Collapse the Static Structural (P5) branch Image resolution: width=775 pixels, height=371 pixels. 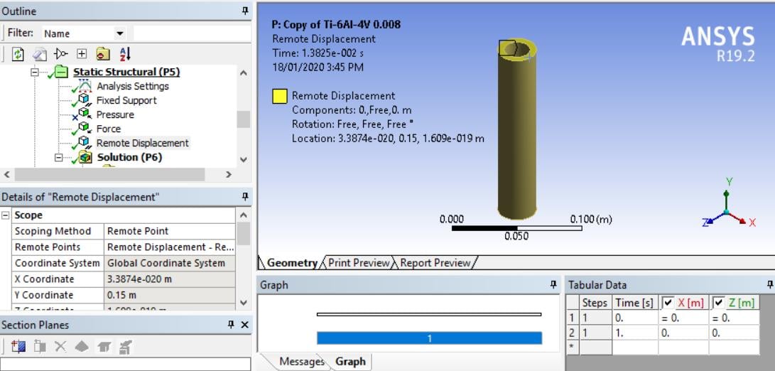coord(34,72)
